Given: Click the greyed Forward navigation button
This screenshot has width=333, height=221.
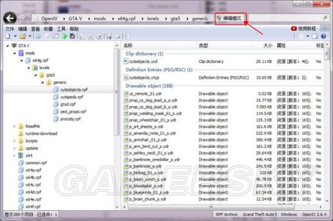Looking at the screenshot, I should 22,19.
